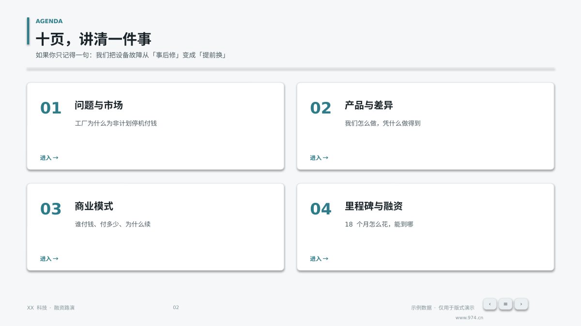Select the 问题与市场 card title
The height and width of the screenshot is (326, 581).
(x=99, y=105)
